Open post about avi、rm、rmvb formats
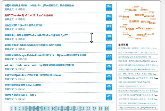 [x=39, y=65]
